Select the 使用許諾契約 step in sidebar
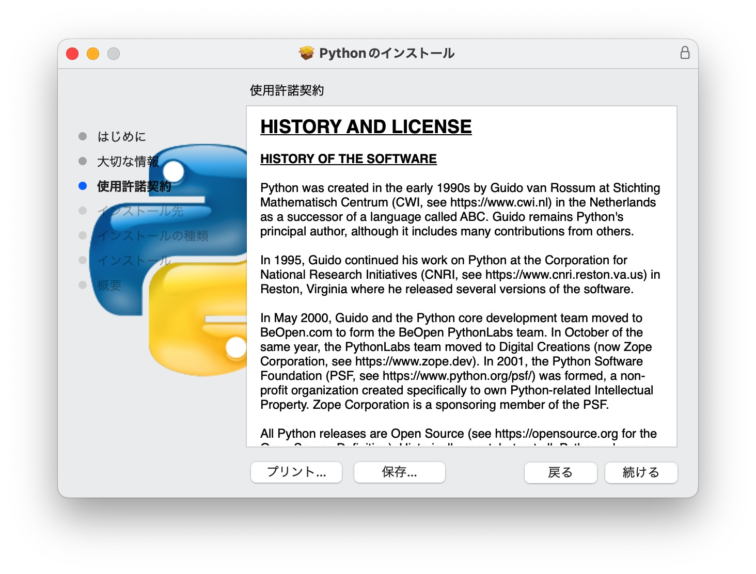756x574 pixels. [134, 186]
